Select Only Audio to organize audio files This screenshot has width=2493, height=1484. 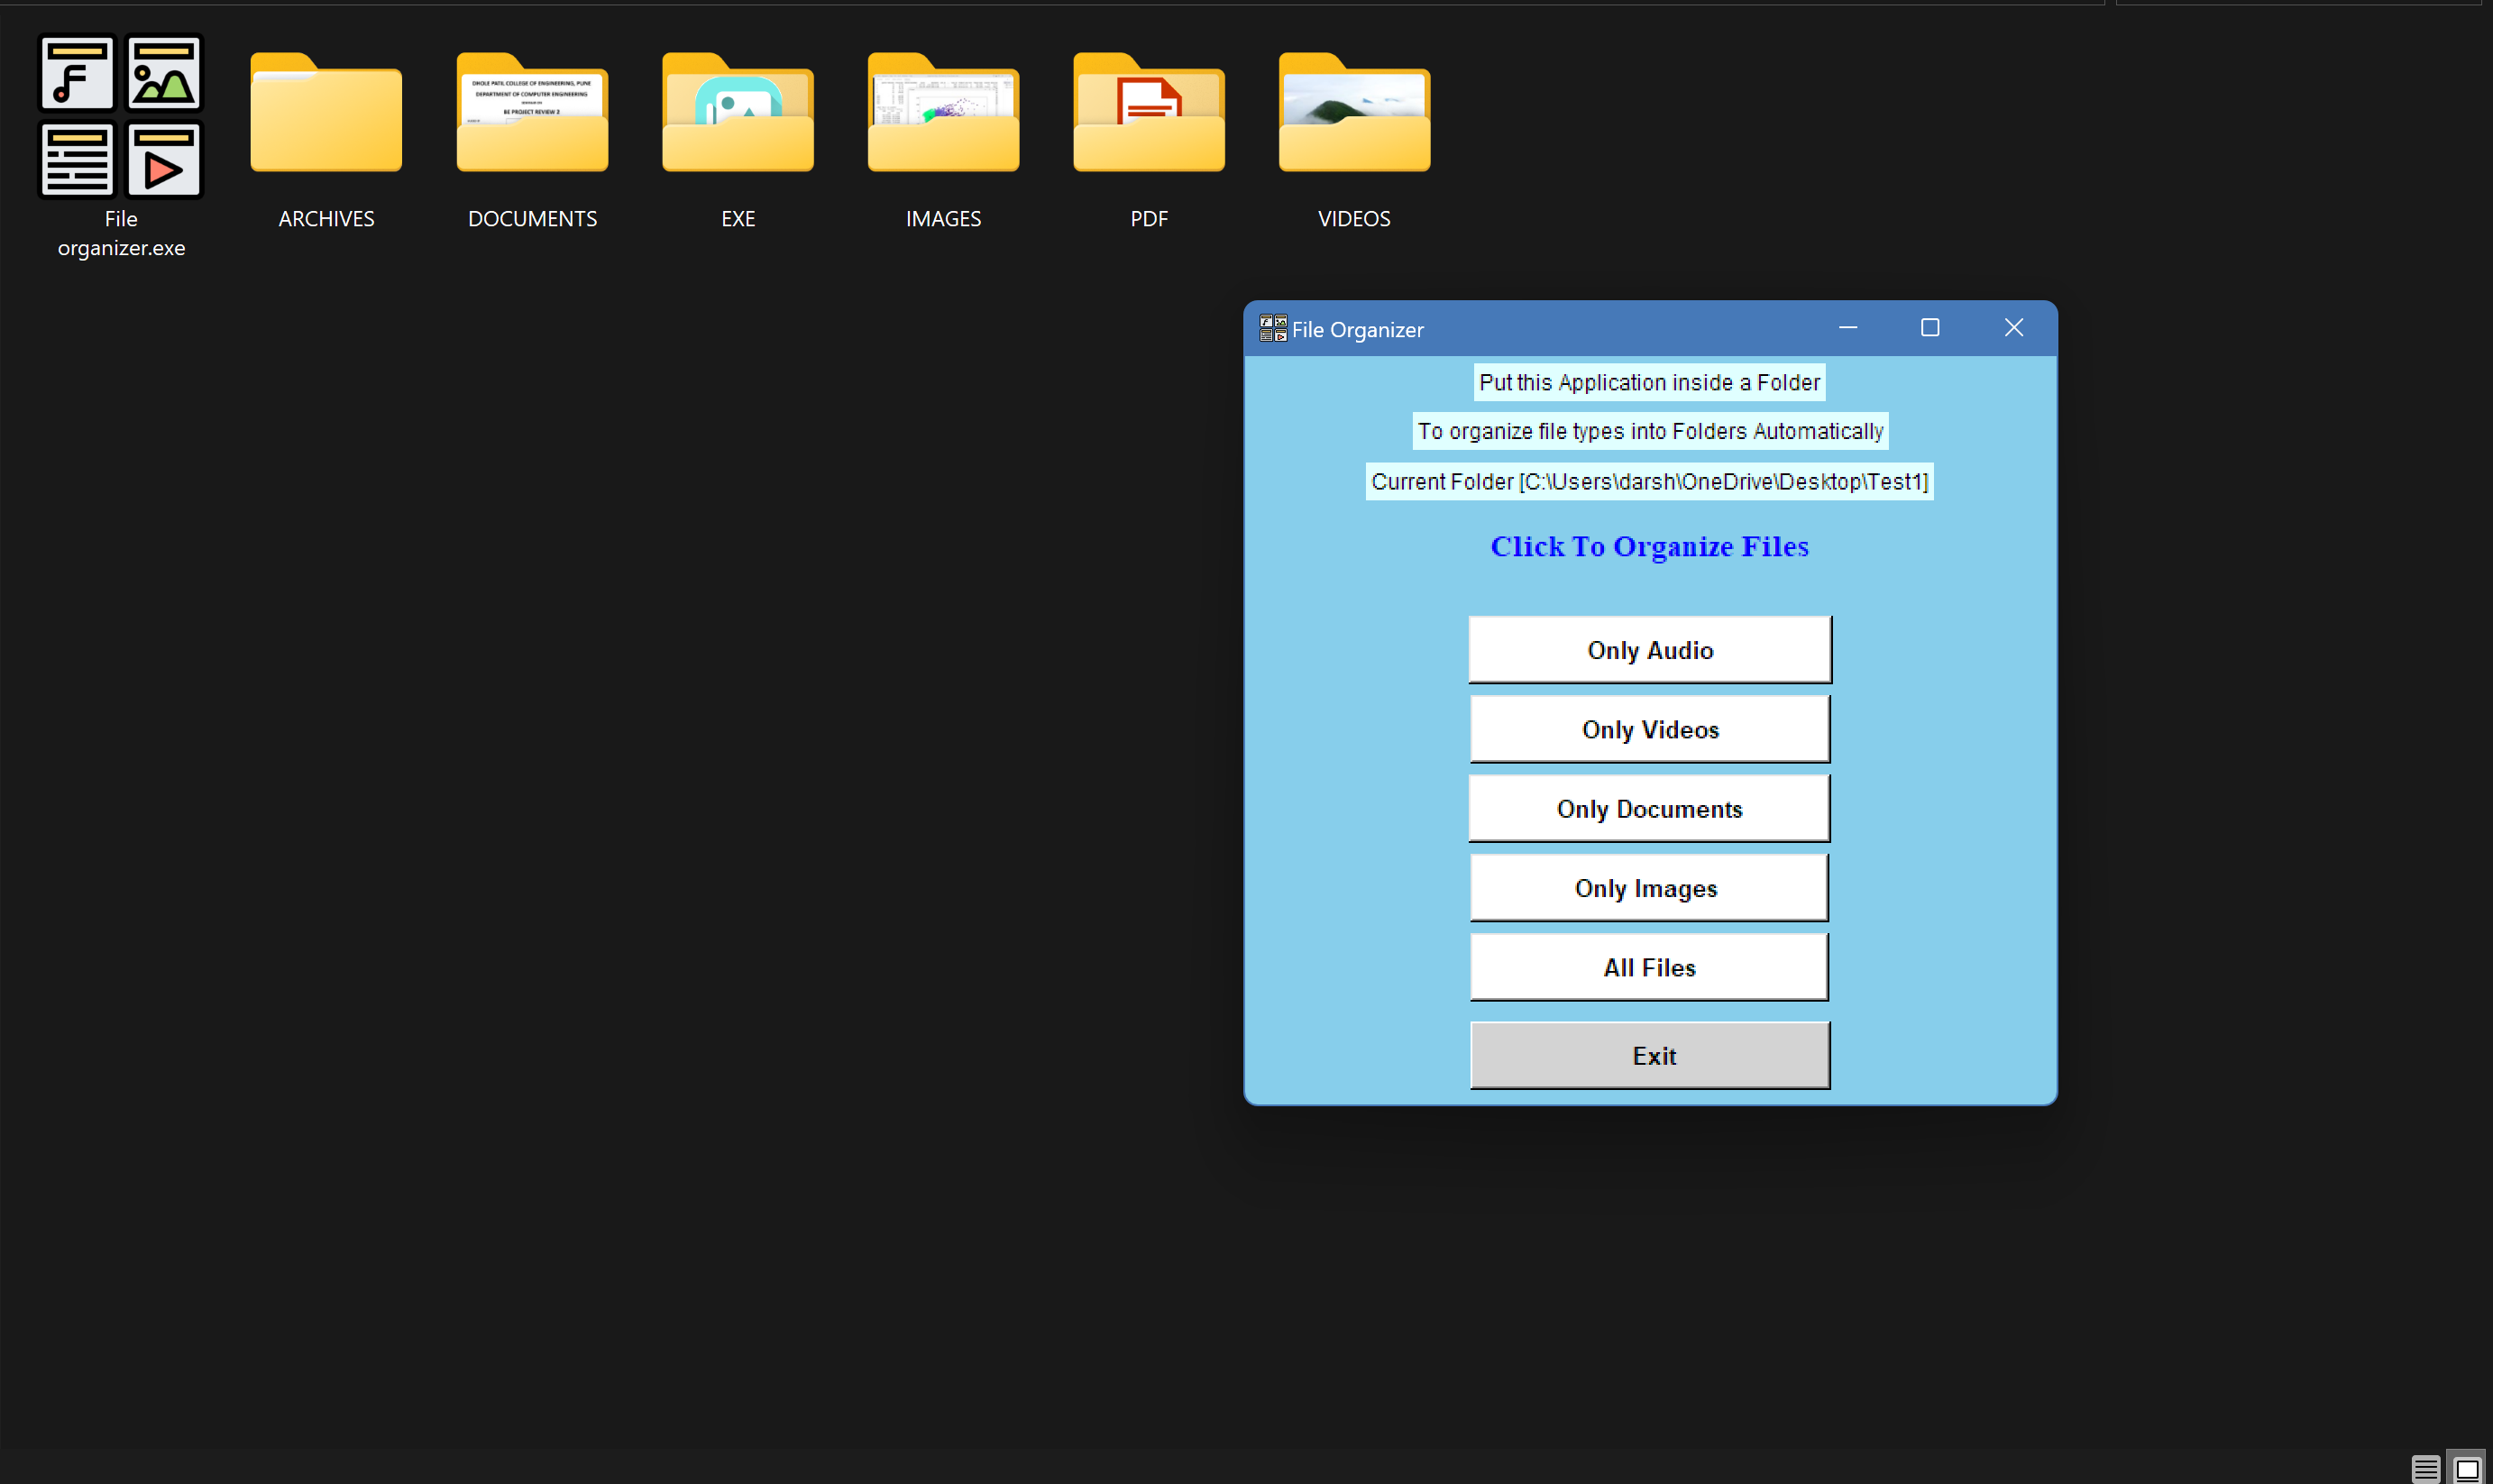(1648, 649)
